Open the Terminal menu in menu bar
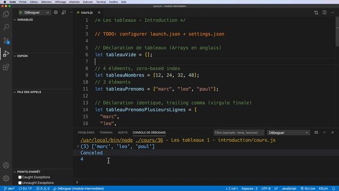 point(101,2)
